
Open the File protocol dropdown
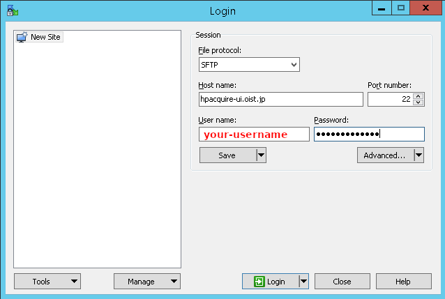pyautogui.click(x=249, y=65)
